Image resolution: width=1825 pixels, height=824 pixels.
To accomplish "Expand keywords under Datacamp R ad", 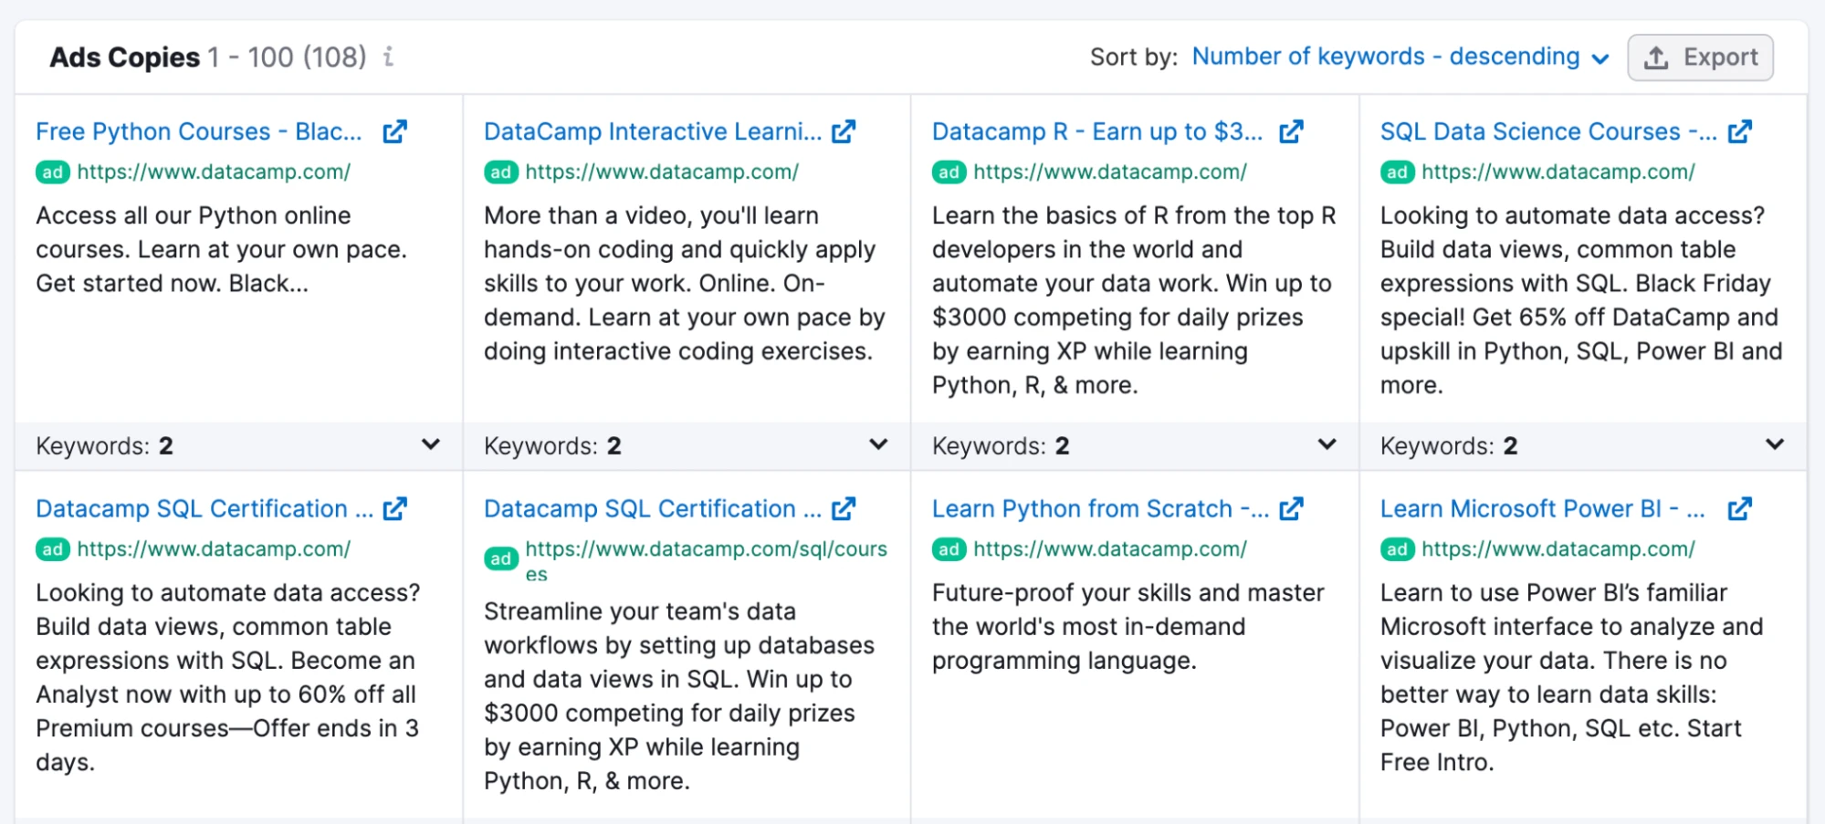I will (x=1327, y=445).
